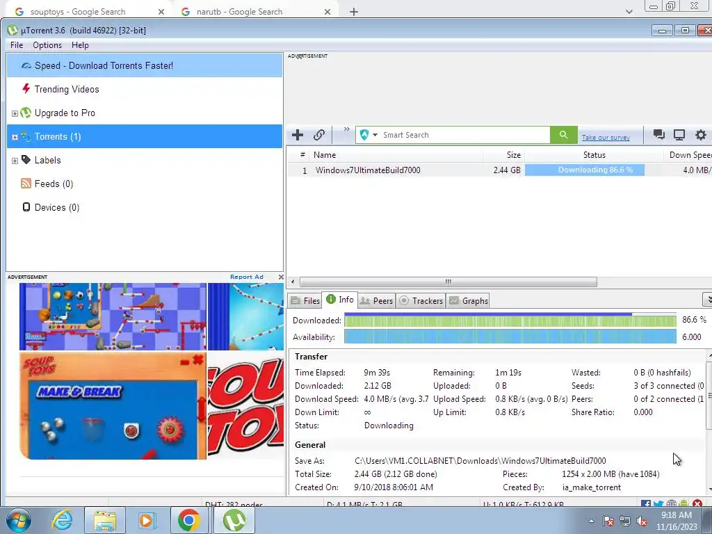
Task: Click the Add Torrent from URL link icon
Action: [319, 135]
